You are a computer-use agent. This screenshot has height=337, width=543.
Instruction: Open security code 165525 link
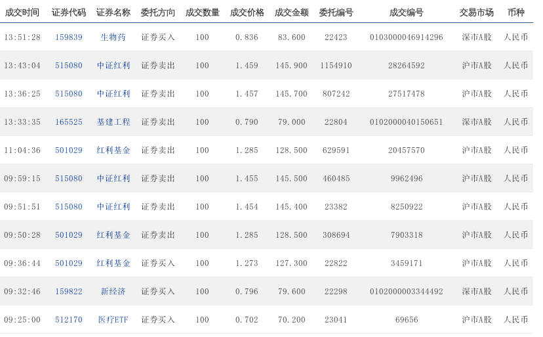(x=69, y=122)
